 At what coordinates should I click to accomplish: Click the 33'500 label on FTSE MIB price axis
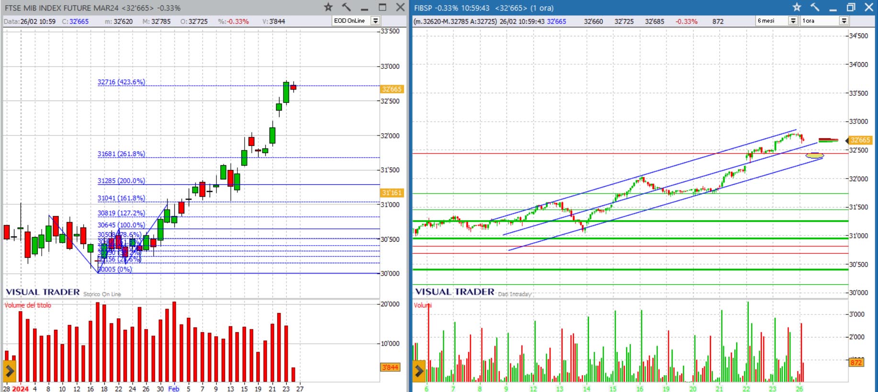pyautogui.click(x=390, y=31)
